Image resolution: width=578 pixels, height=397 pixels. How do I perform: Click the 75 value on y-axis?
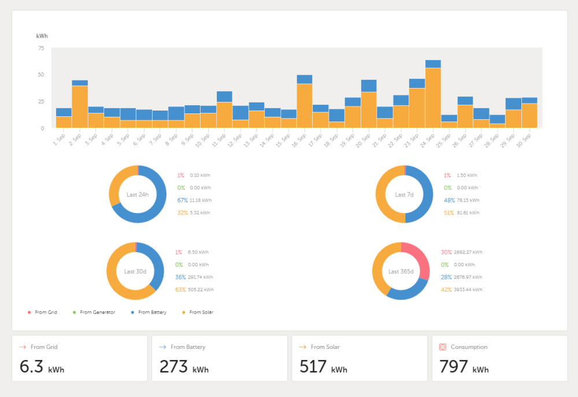click(41, 48)
